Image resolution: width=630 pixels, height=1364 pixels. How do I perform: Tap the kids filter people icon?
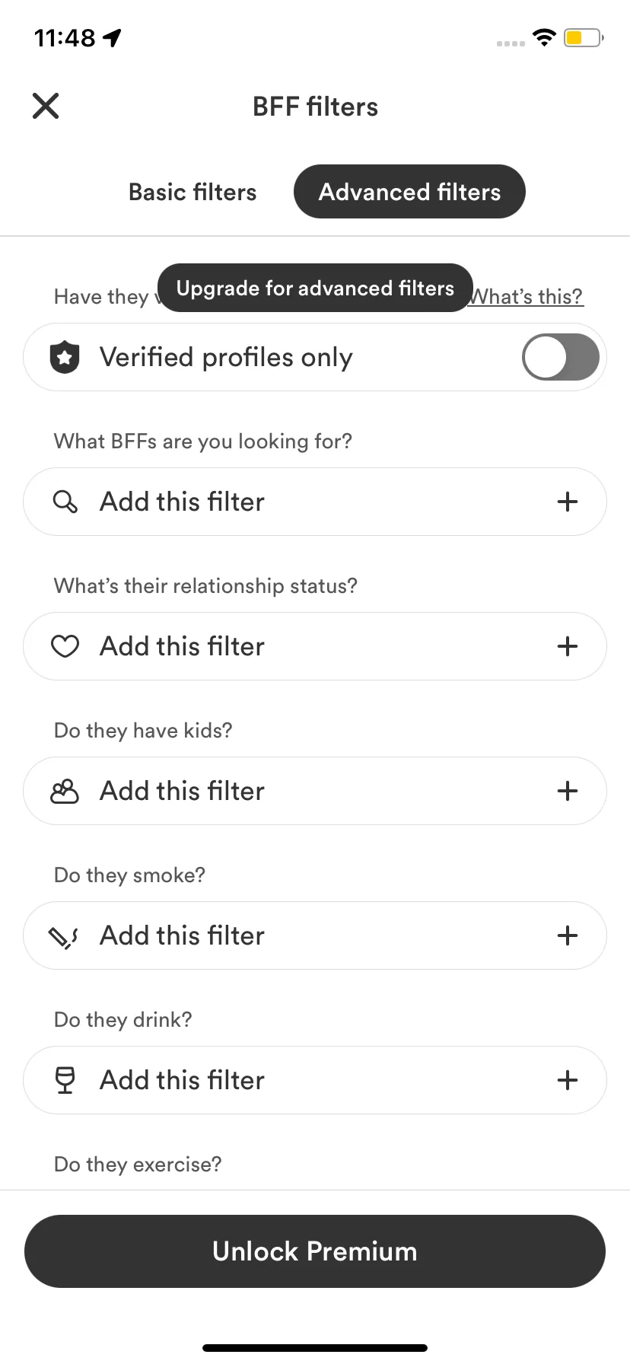(65, 791)
